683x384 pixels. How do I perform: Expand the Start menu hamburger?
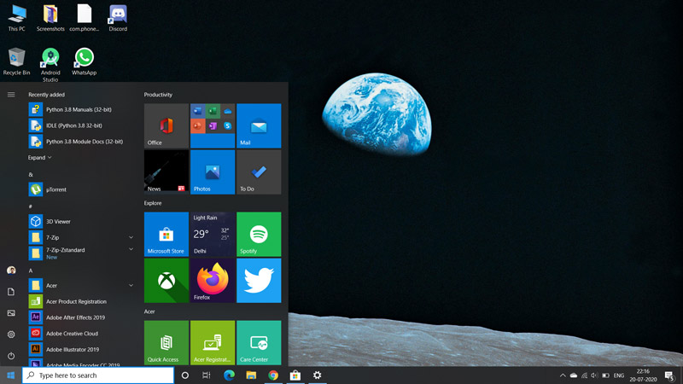(x=11, y=95)
